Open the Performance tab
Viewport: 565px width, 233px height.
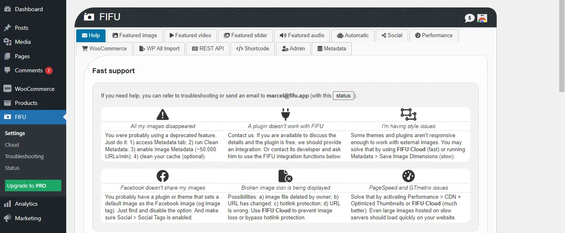(434, 36)
